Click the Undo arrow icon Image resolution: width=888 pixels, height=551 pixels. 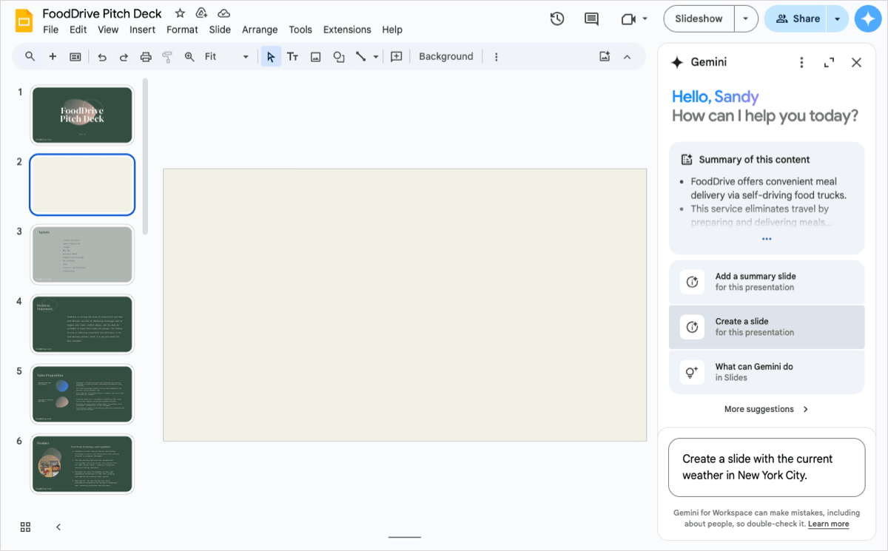[x=102, y=57]
